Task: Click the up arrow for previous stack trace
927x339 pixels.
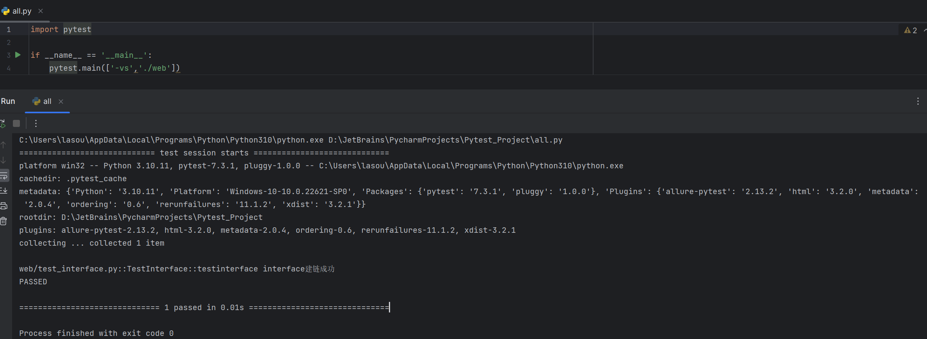Action: click(4, 145)
